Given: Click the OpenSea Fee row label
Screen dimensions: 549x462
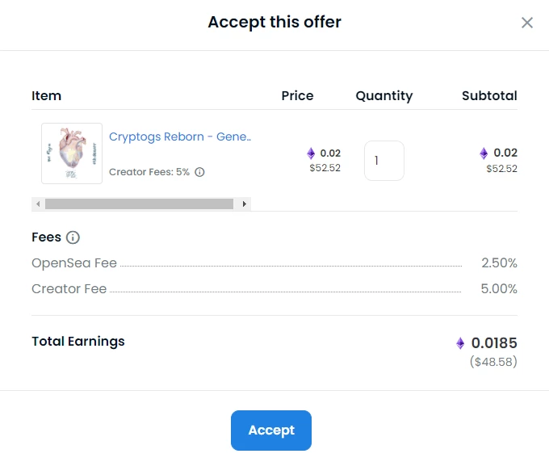Looking at the screenshot, I should 74,263.
